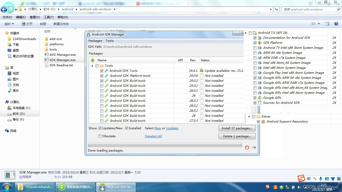Click the refresh icon beside address bar
Viewport: 342px width, 192px height.
276,9
